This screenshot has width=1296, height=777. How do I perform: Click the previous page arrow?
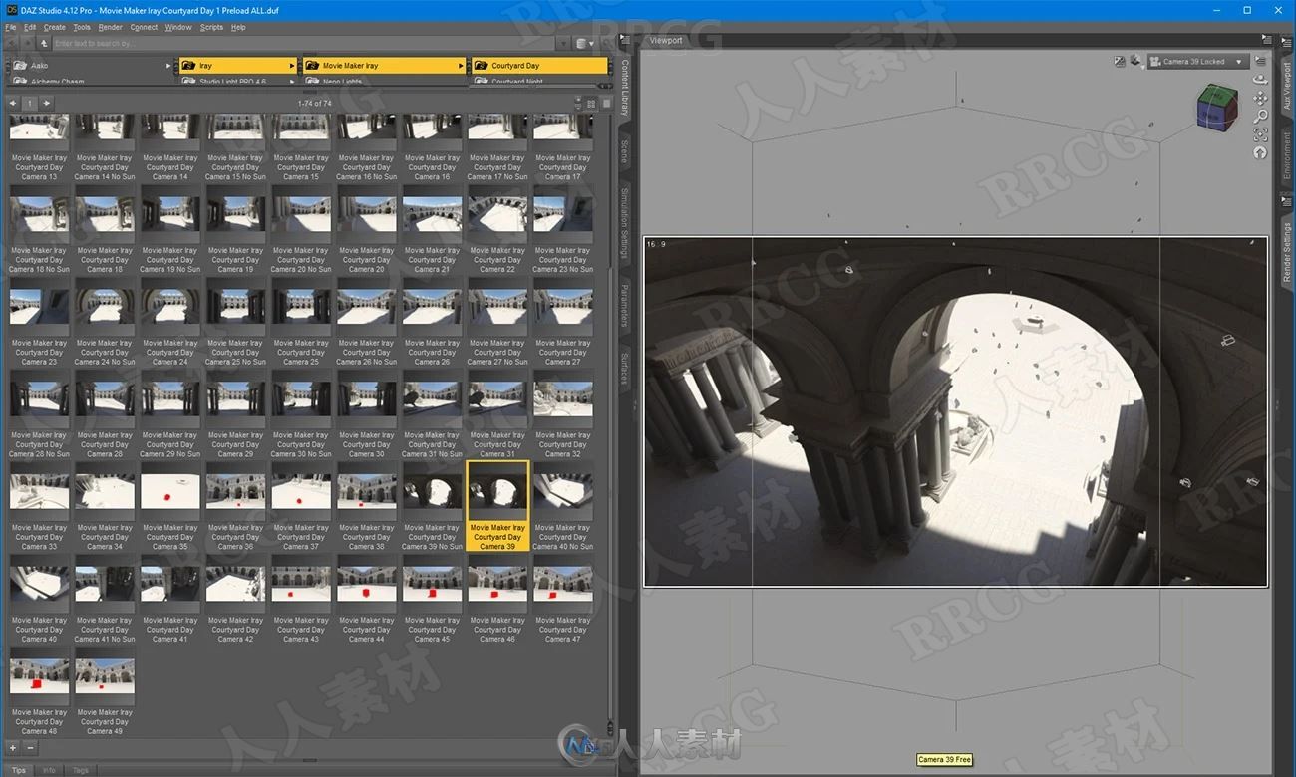13,103
